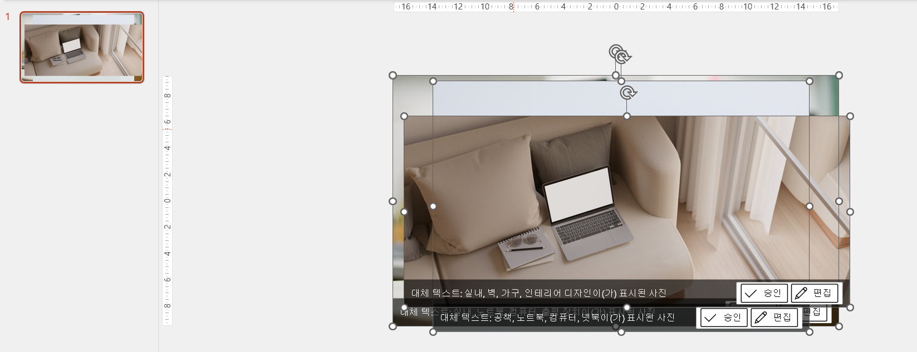Click the front sofa photo's top-middle sizing handle
Screen dimensions: 917x352
[x=627, y=116]
